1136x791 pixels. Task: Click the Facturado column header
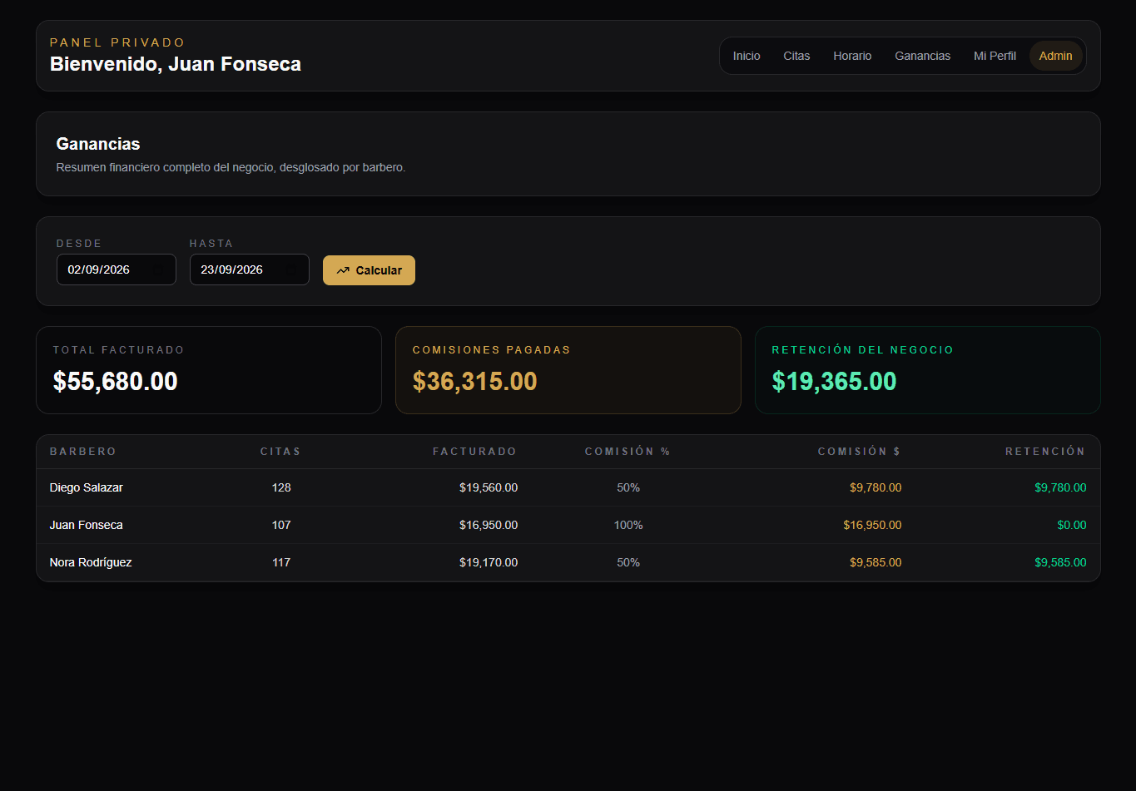pyautogui.click(x=474, y=452)
